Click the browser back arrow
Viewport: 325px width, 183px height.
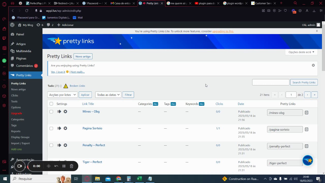(x=13, y=11)
